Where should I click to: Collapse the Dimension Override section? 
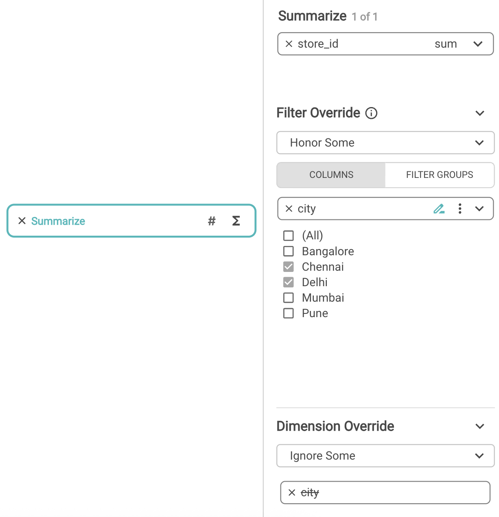[480, 426]
